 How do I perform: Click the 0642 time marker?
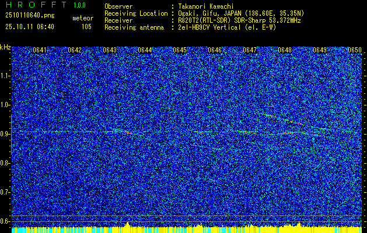point(75,50)
